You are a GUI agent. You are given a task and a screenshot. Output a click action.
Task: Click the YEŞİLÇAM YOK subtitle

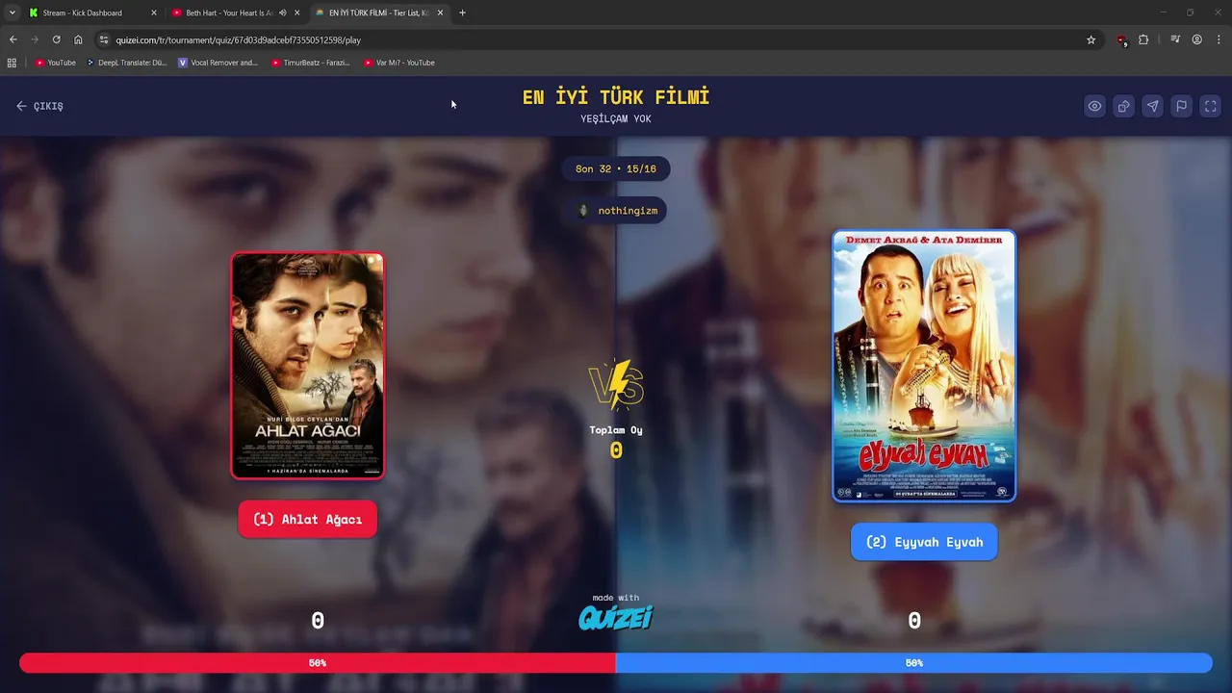pos(616,119)
